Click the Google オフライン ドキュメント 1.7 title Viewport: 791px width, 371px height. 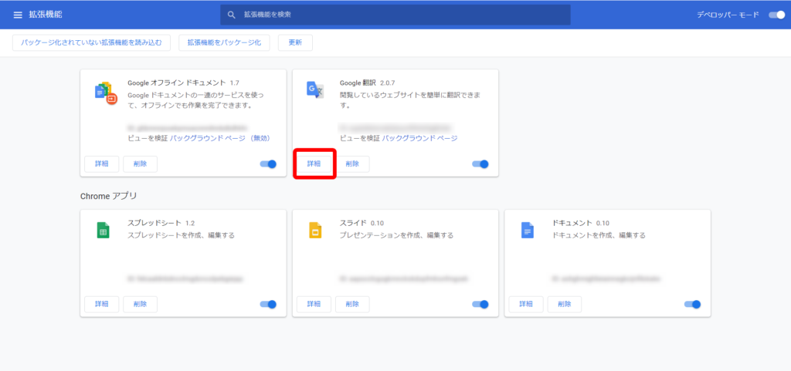coord(183,83)
